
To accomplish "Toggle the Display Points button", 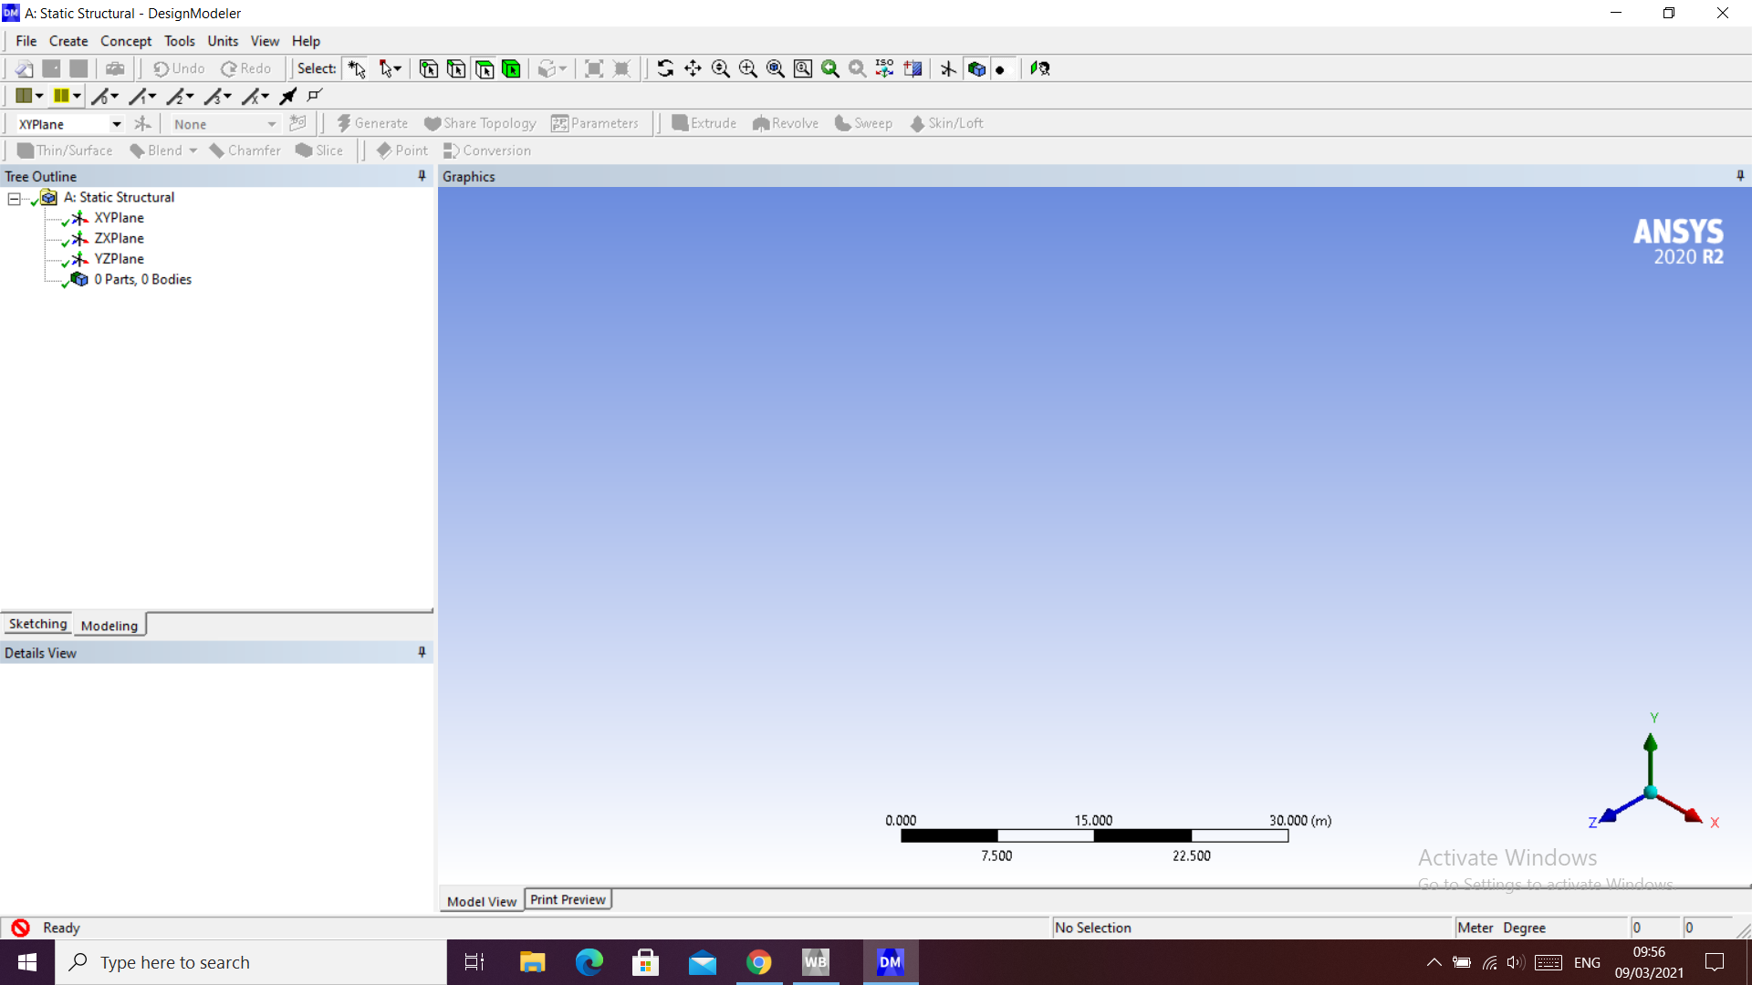I will (1001, 68).
